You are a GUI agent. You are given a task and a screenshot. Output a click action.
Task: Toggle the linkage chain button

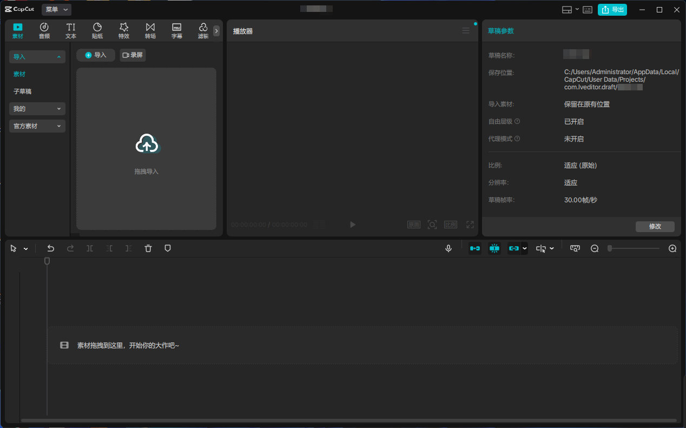[514, 248]
